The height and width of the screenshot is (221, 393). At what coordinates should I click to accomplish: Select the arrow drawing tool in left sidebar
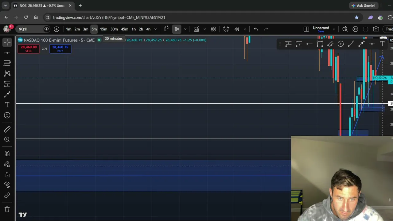tap(7, 94)
